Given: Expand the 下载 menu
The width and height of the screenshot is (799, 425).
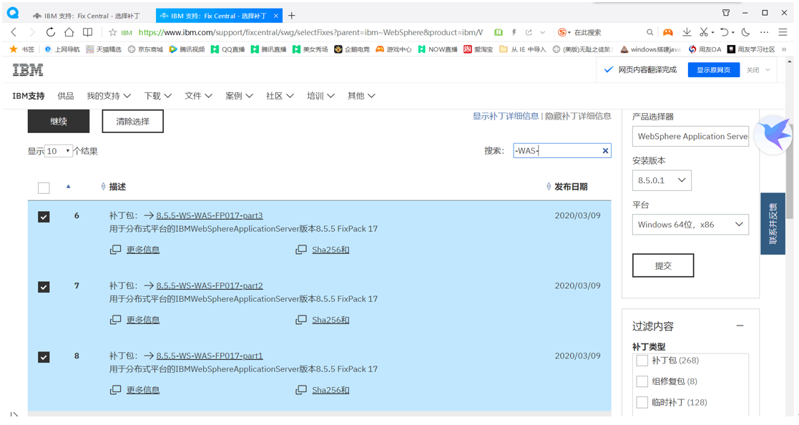Looking at the screenshot, I should coord(157,96).
